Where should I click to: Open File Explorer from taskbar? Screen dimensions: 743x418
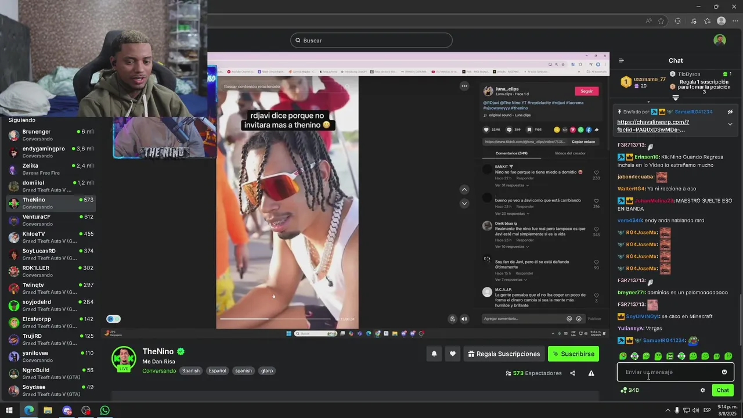click(48, 410)
